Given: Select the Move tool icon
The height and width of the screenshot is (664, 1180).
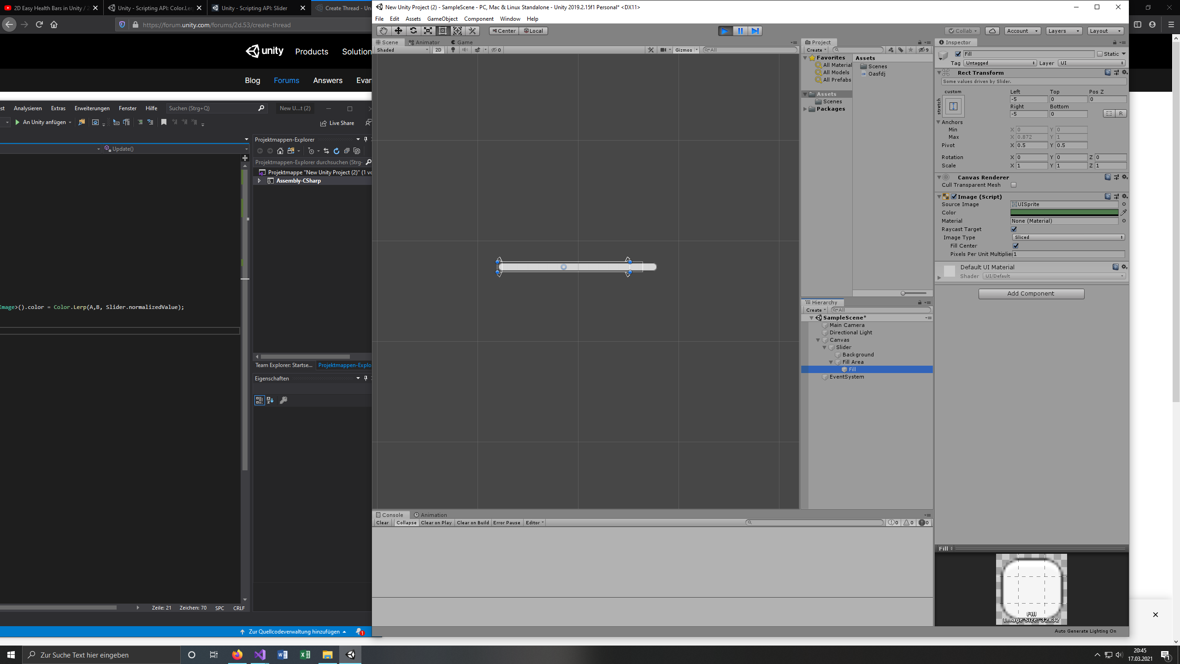Looking at the screenshot, I should point(398,31).
